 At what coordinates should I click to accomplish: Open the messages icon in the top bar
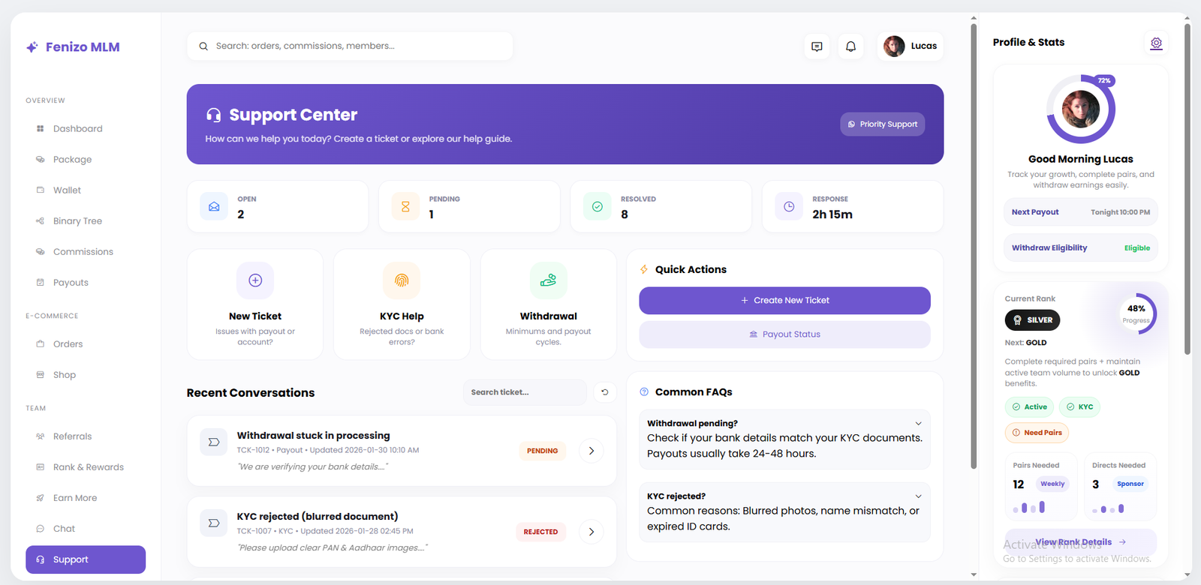(817, 46)
